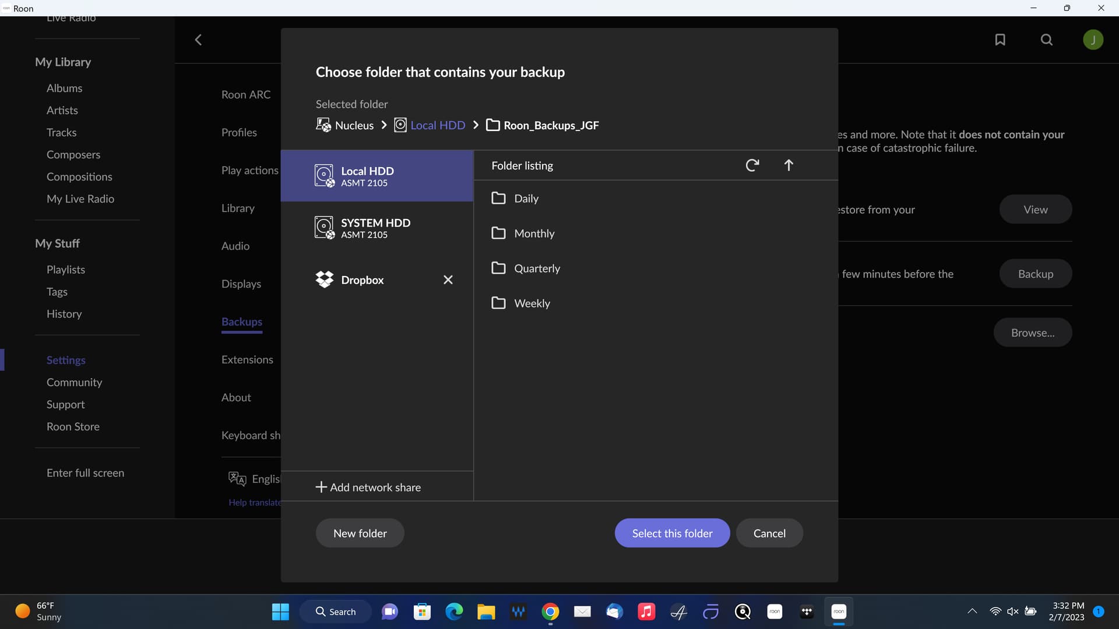Open the Daily folder

[x=656, y=199]
